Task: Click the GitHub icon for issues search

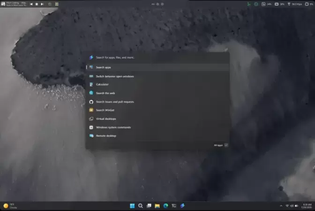Action: (91, 102)
